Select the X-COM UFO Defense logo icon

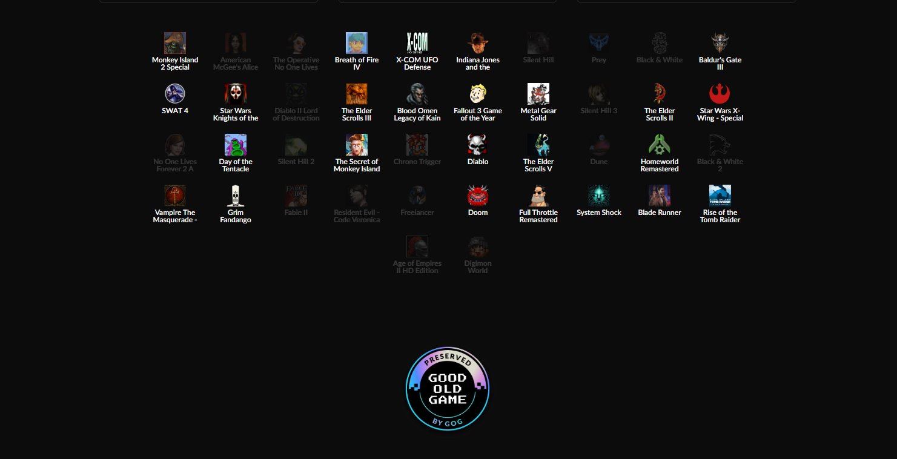pos(417,44)
